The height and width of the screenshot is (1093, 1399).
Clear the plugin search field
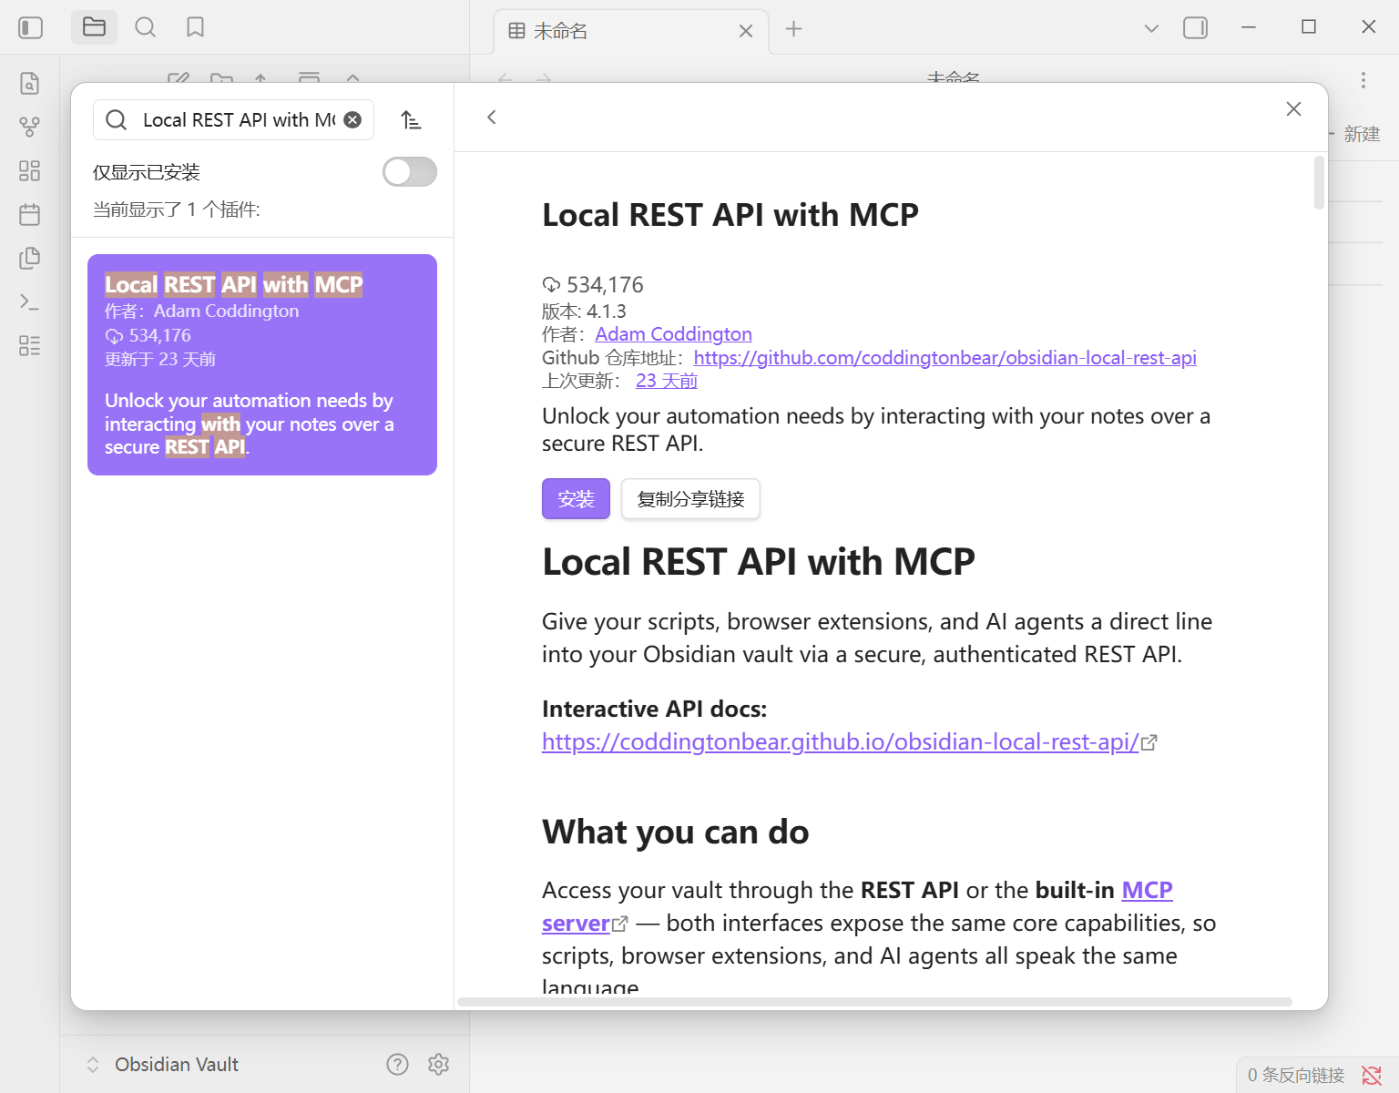[352, 119]
